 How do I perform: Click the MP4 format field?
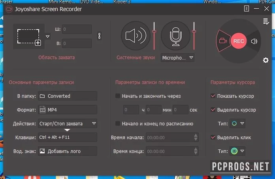[67, 110]
